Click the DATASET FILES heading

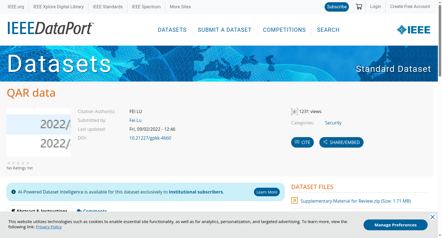click(x=312, y=187)
